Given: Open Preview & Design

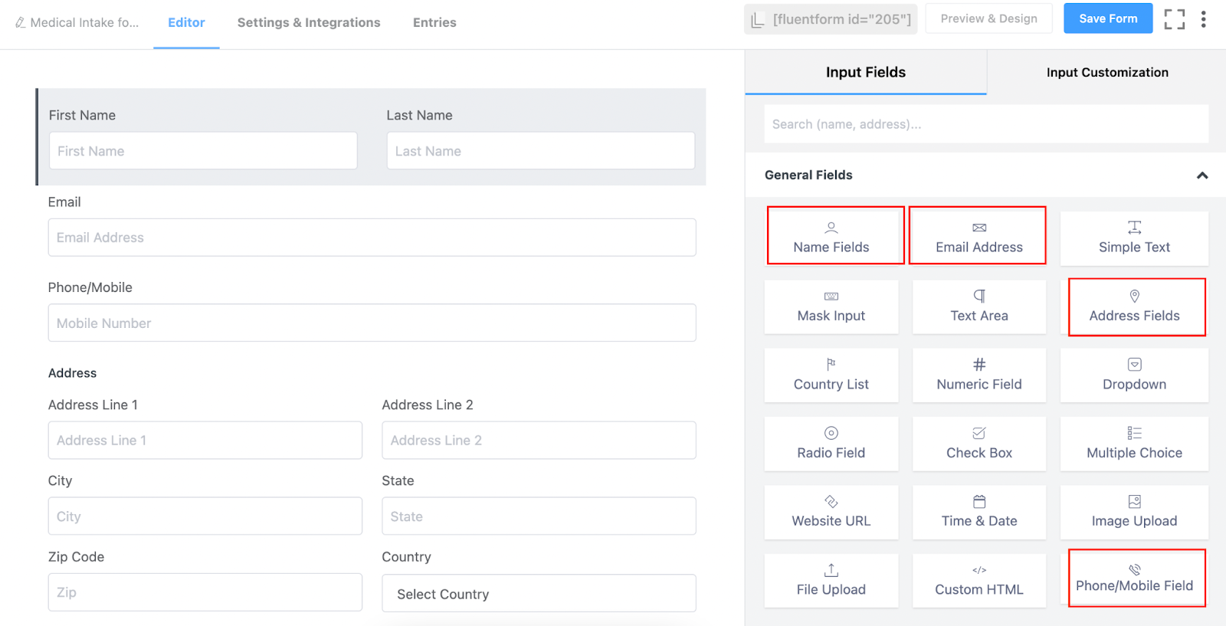Looking at the screenshot, I should point(988,19).
